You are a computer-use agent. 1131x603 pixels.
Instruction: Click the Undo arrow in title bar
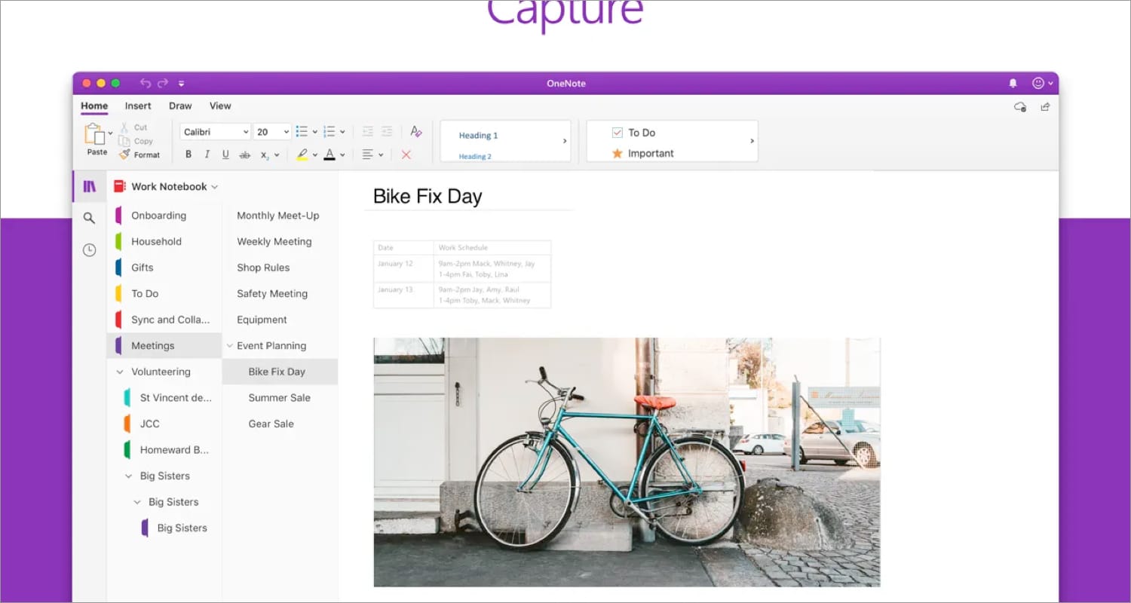(x=146, y=83)
